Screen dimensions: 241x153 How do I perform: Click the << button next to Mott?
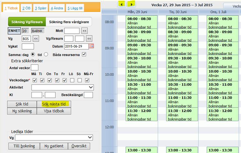(x=84, y=31)
